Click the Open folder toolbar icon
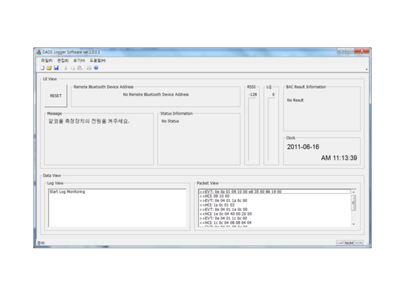 click(49, 68)
